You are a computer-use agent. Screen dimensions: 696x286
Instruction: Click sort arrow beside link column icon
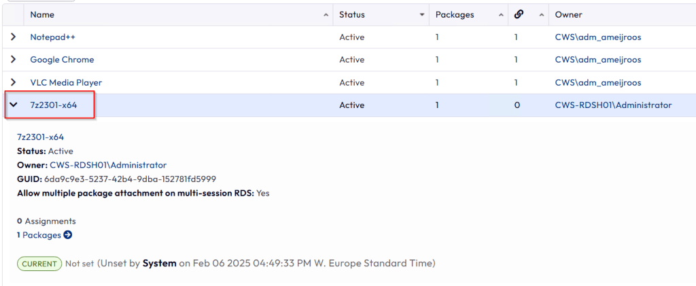point(542,15)
